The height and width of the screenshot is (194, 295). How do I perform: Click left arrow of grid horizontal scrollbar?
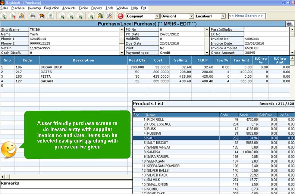point(3,177)
